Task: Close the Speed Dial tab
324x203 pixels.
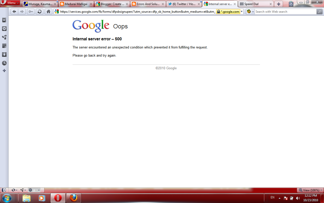Action: coord(271,4)
